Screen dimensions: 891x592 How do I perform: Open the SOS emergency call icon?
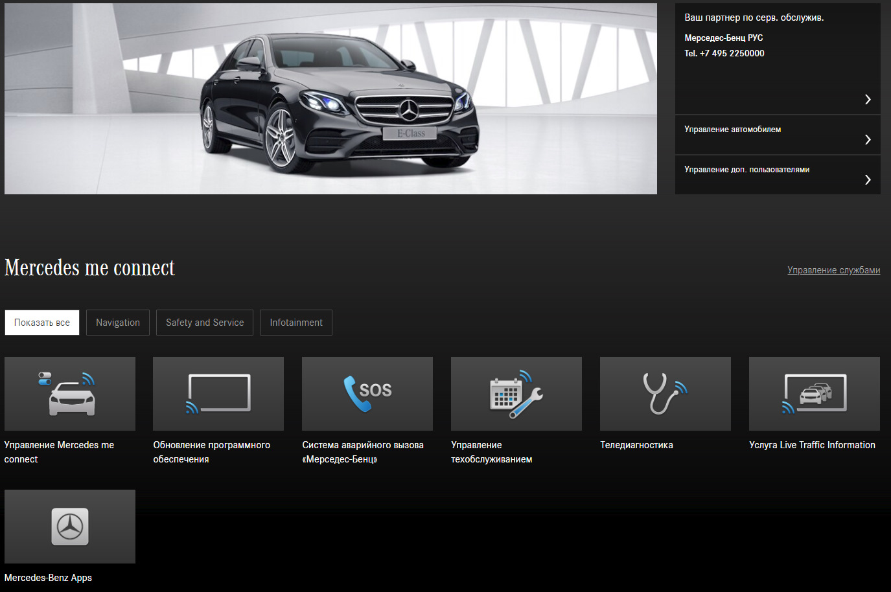click(x=367, y=394)
